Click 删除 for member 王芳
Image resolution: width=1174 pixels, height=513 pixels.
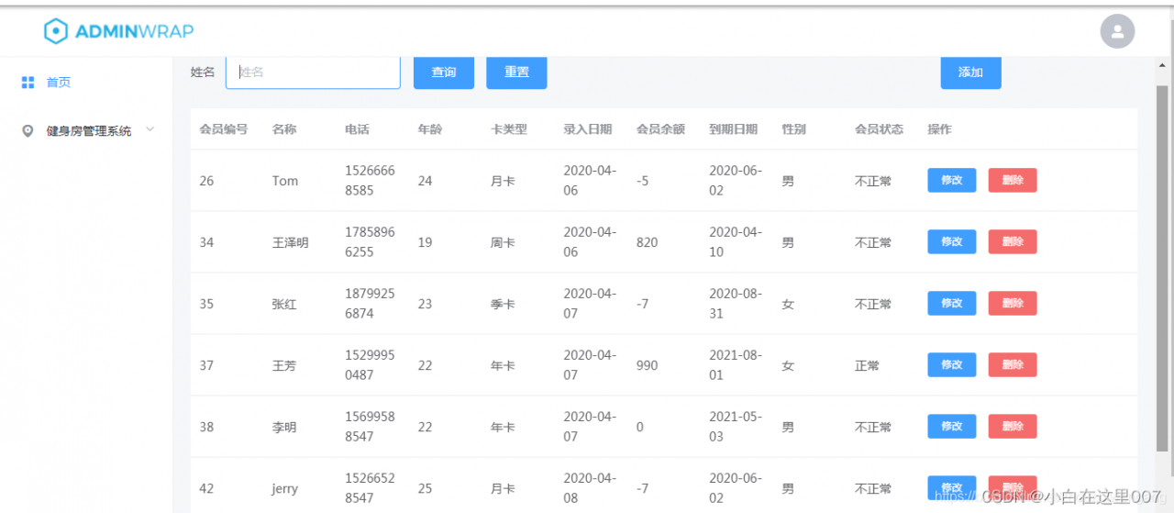pos(1013,364)
